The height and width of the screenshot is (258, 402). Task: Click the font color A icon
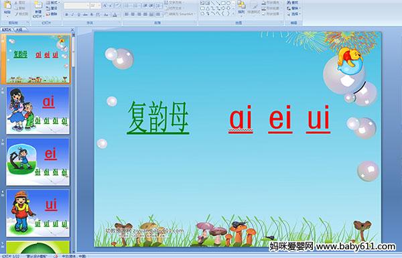115,15
